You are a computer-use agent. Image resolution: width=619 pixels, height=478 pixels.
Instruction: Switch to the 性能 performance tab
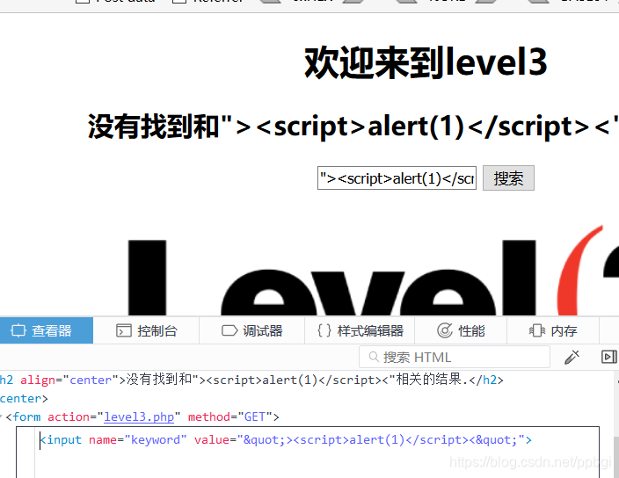tap(461, 330)
